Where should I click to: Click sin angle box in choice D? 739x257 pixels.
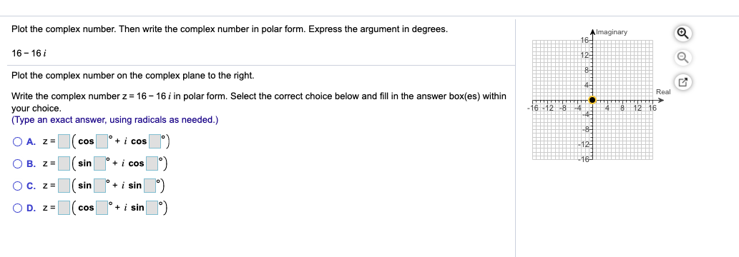[x=152, y=208]
